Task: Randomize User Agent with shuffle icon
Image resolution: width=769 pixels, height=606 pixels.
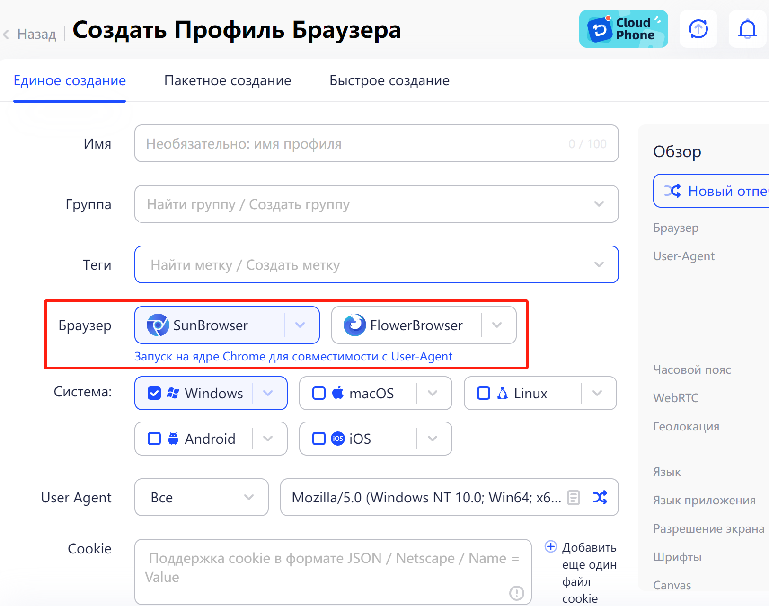Action: (x=600, y=497)
